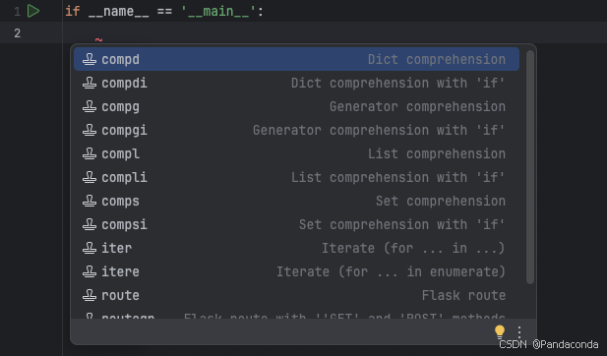Click the 'List comprehension with 'if'' description

pyautogui.click(x=398, y=177)
